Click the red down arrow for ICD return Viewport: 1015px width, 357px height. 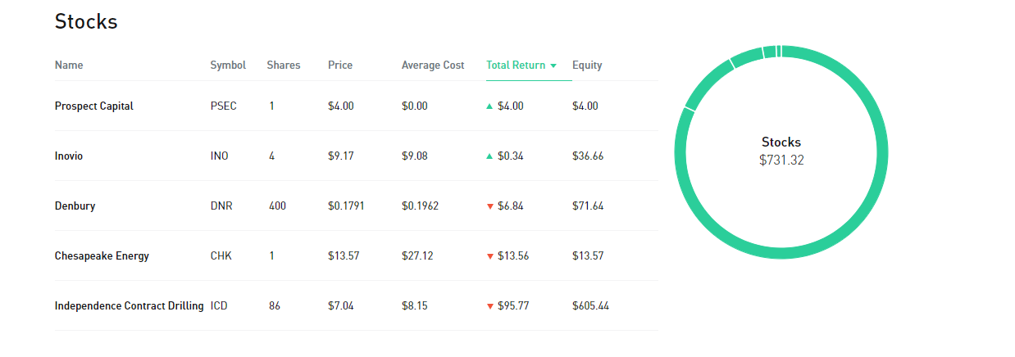tap(489, 306)
